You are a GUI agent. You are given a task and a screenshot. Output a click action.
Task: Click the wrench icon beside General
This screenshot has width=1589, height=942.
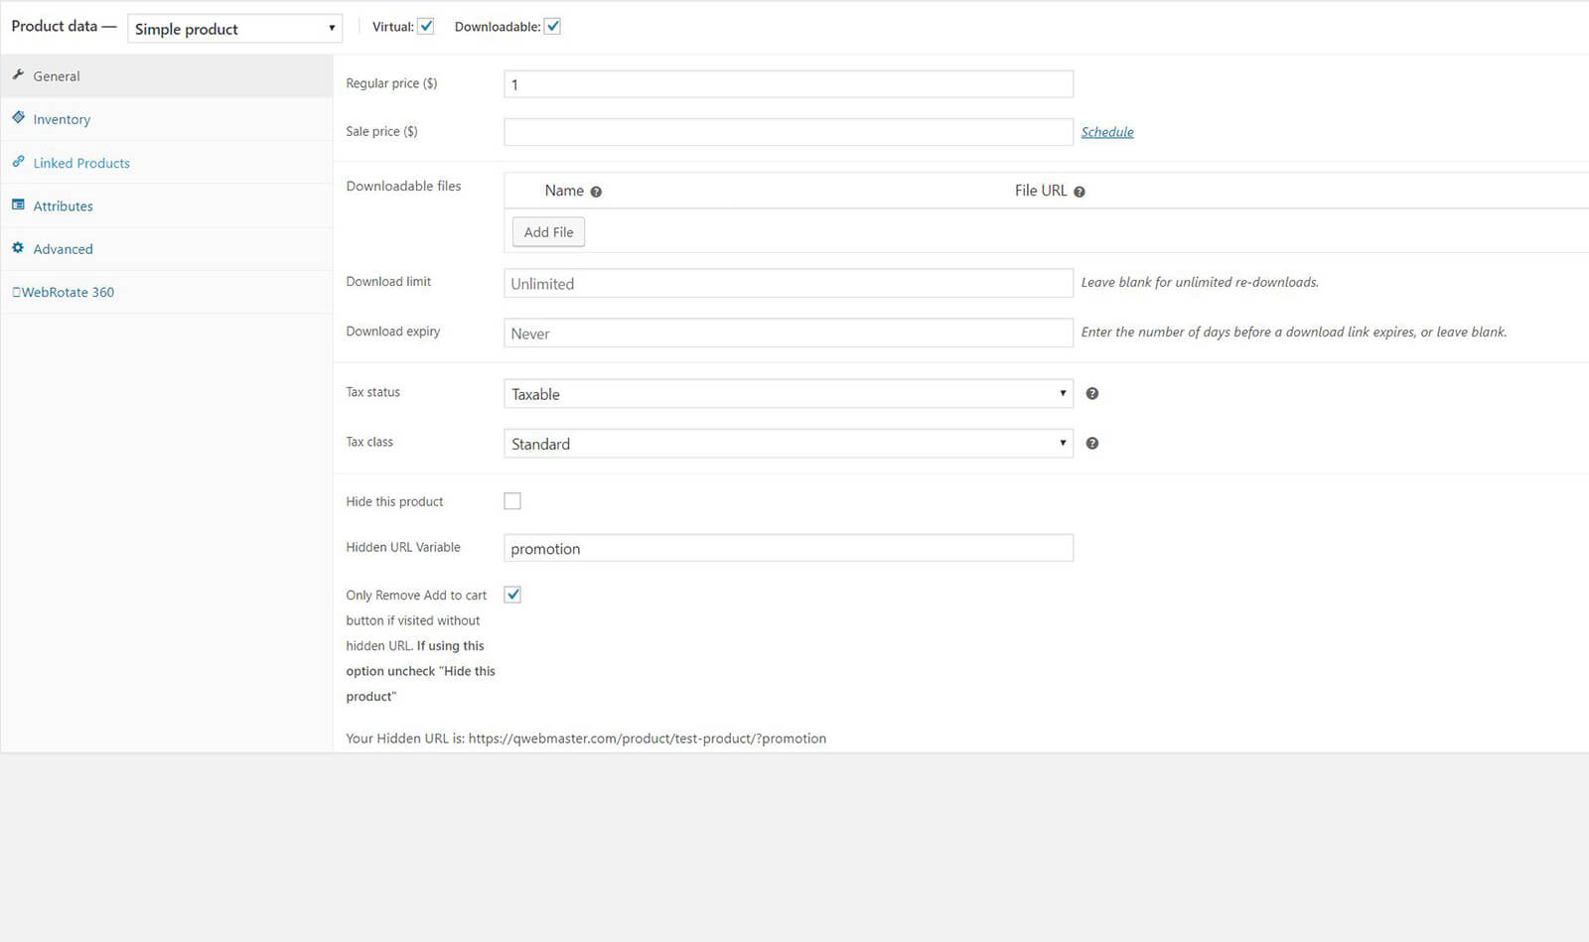click(x=18, y=75)
